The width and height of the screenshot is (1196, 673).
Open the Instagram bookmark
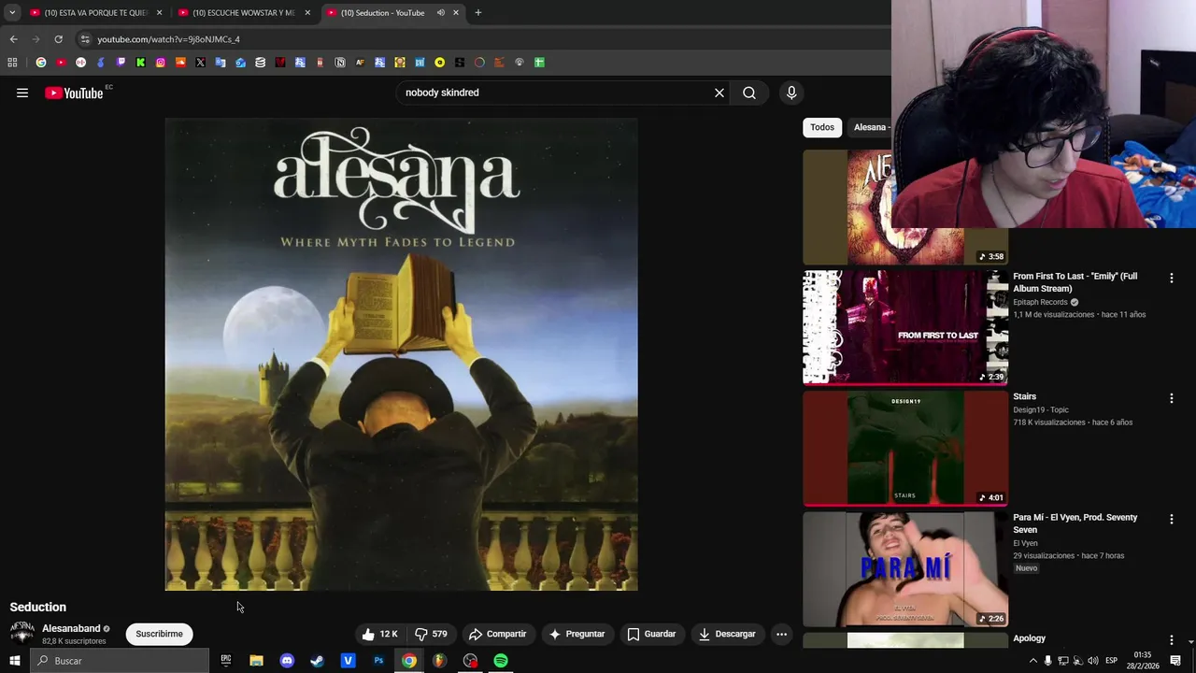161,63
